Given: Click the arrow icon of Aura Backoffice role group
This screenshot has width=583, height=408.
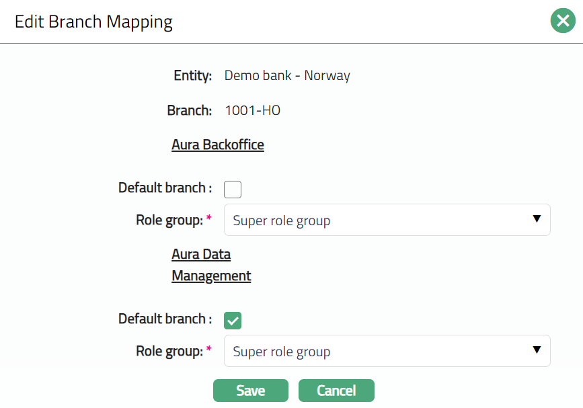Looking at the screenshot, I should tap(537, 219).
